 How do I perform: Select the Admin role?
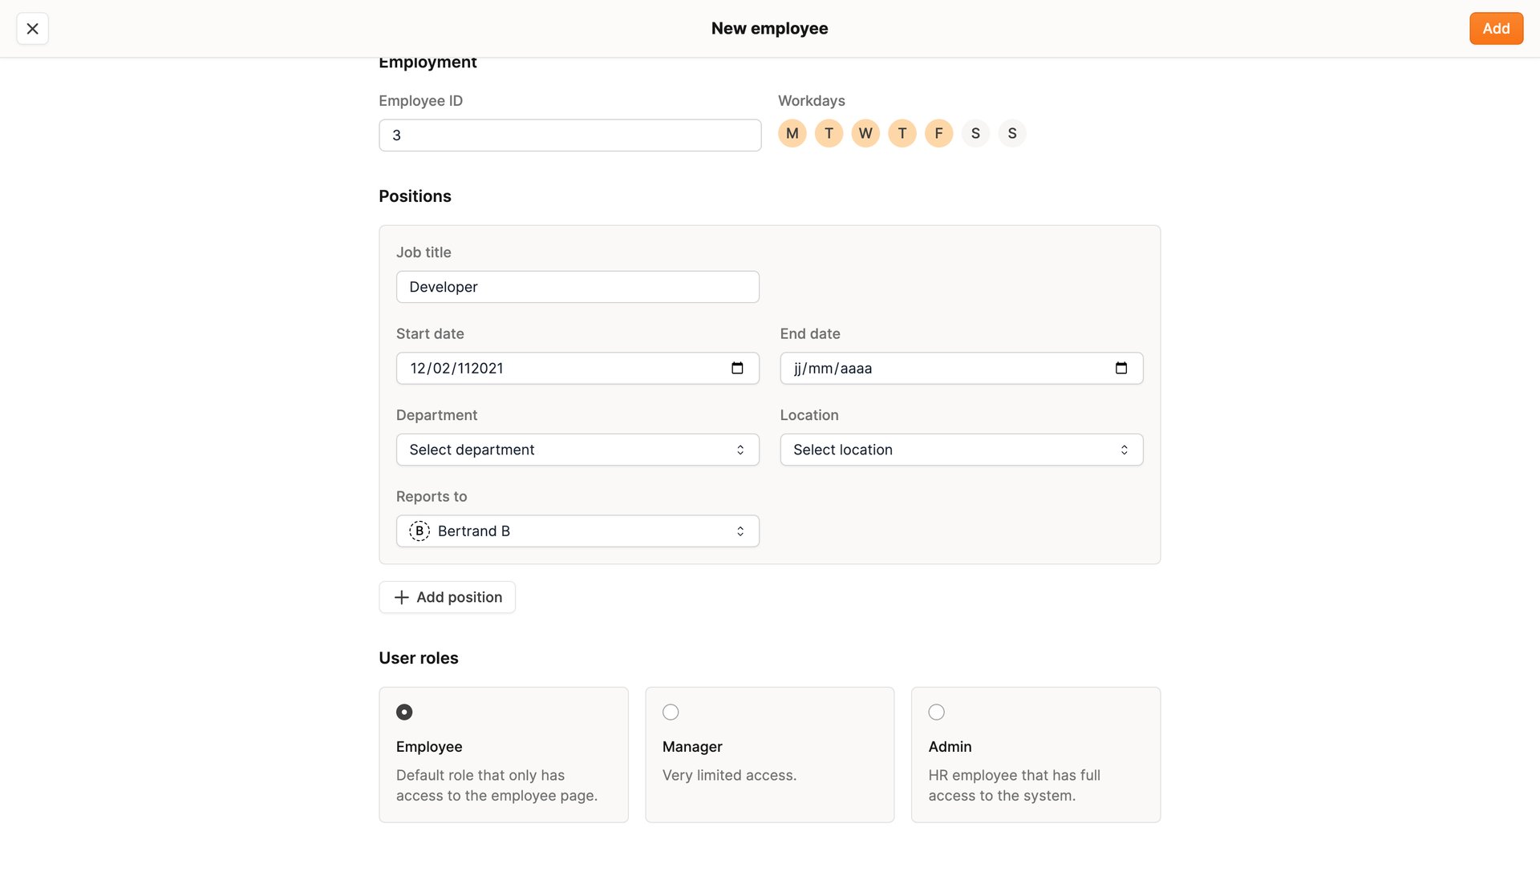coord(936,712)
